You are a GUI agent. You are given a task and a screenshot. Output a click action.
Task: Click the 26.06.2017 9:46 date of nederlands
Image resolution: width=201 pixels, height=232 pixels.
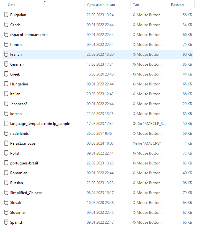[x=99, y=134]
